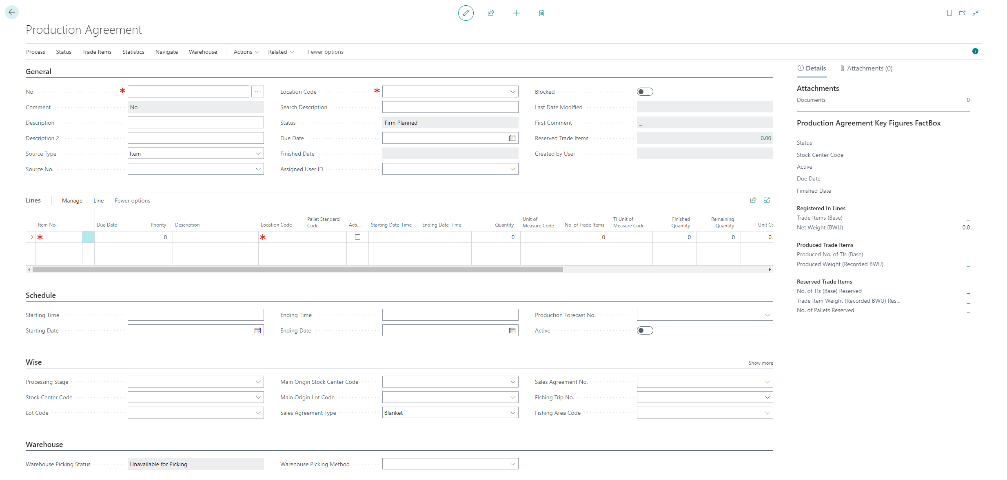1007x480 pixels.
Task: Click the No. field ellipsis button
Action: click(257, 92)
